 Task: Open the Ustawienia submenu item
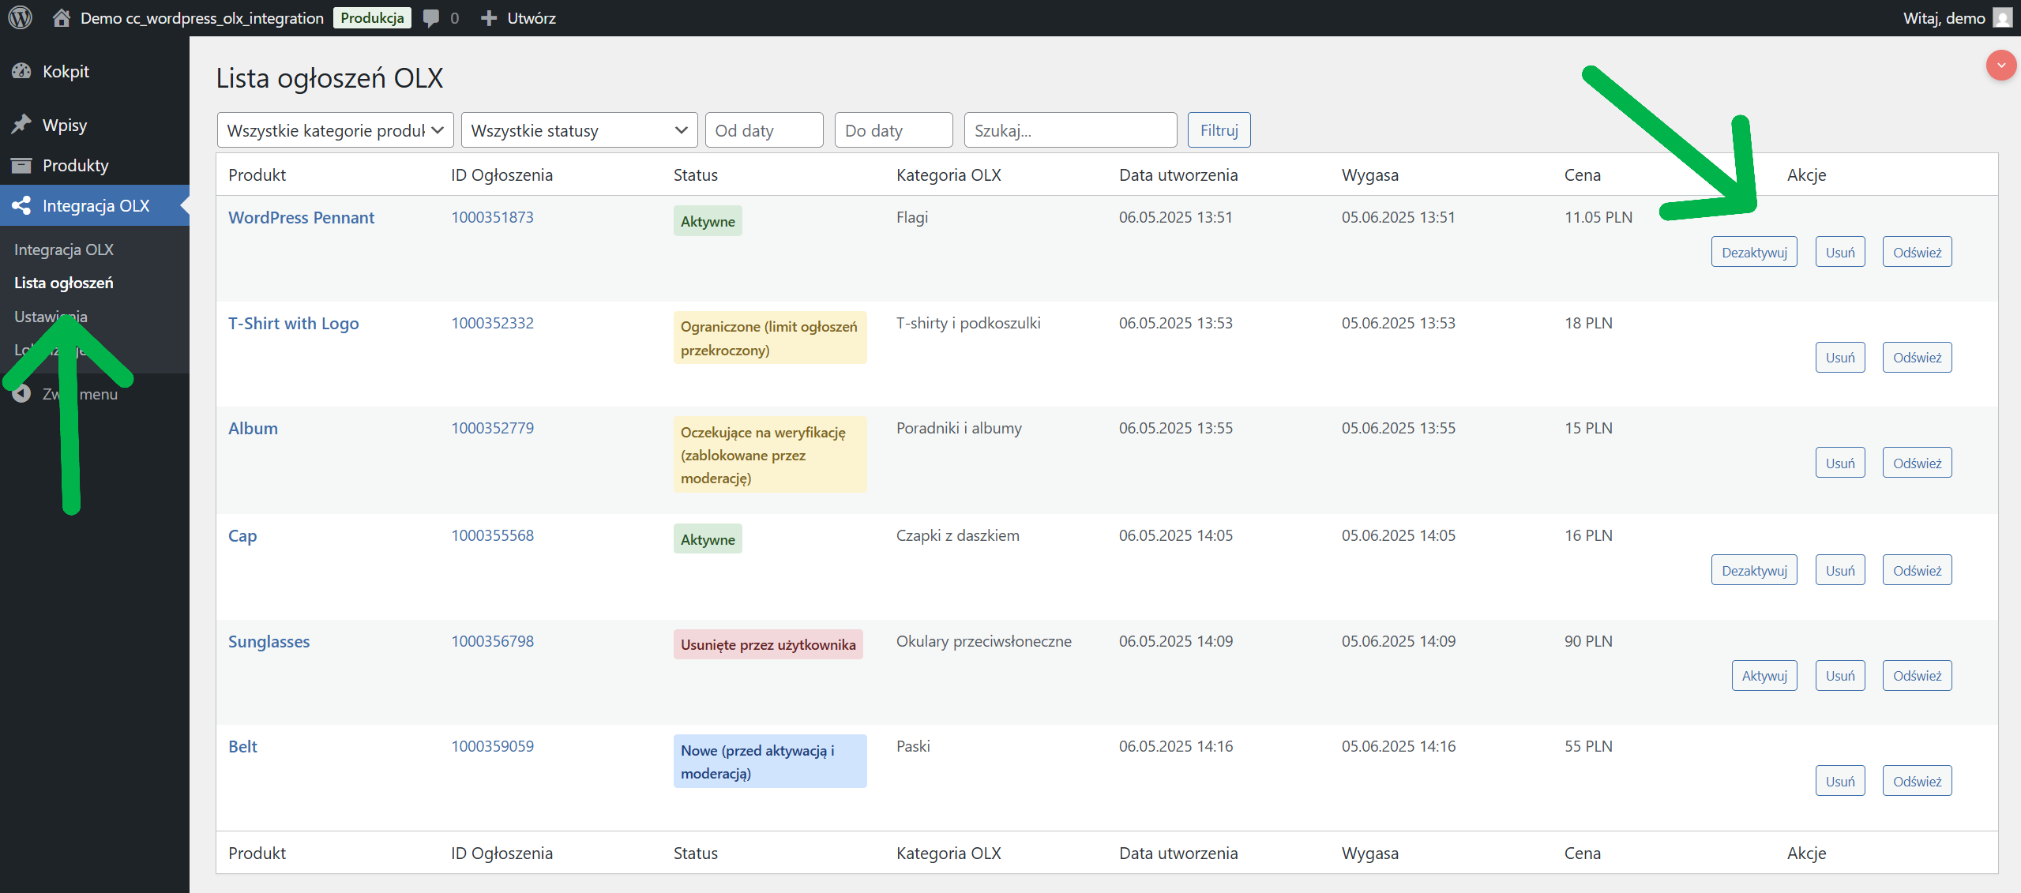tap(51, 317)
